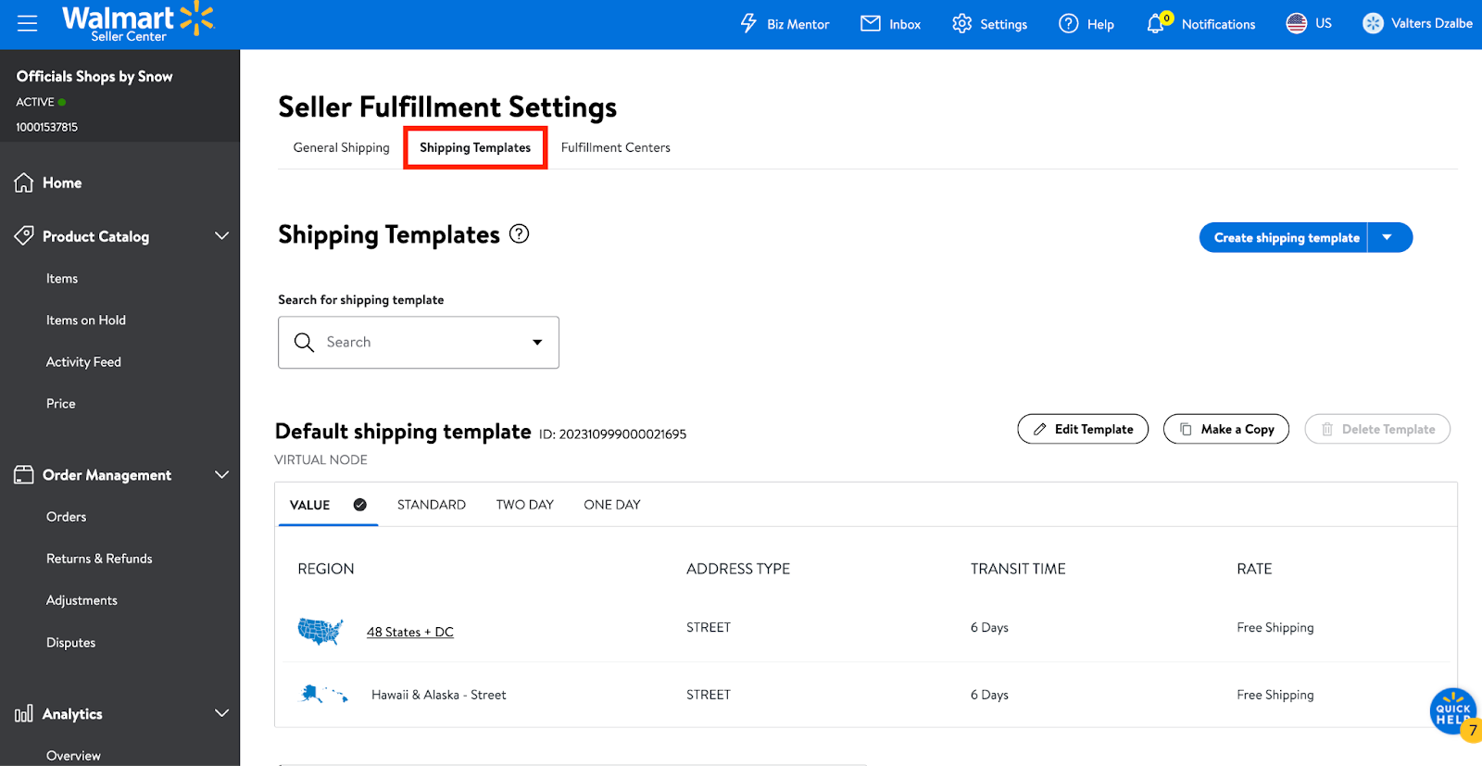
Task: Open the Help question mark icon
Action: click(x=1069, y=23)
